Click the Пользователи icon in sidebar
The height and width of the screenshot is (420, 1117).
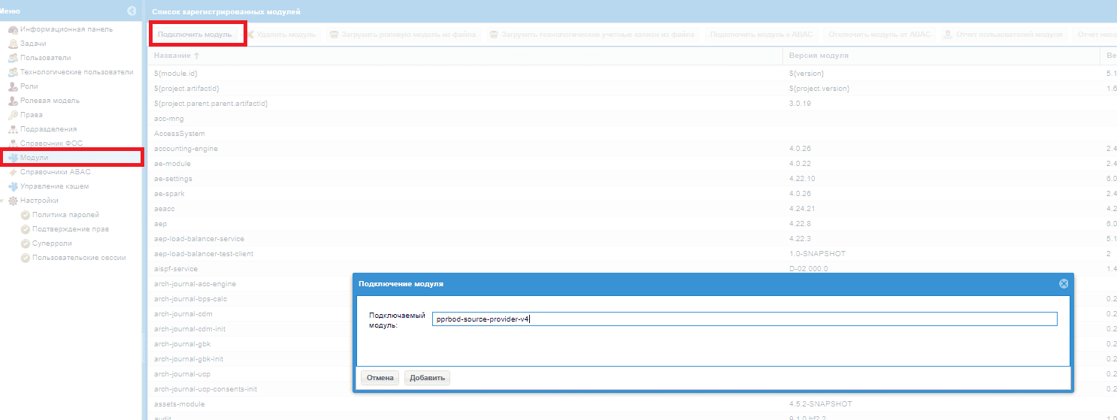pos(13,58)
